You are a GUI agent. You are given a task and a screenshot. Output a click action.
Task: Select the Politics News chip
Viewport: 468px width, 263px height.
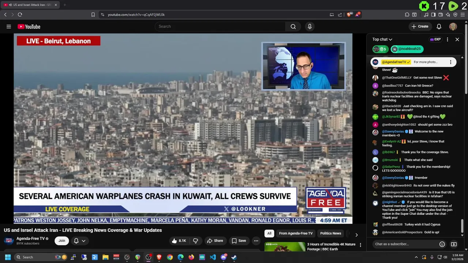click(331, 233)
